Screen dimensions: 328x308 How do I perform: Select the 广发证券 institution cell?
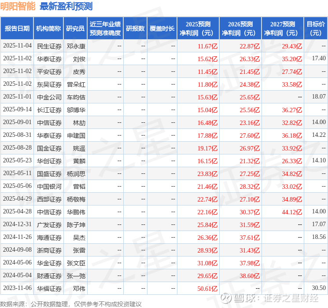coord(49,225)
